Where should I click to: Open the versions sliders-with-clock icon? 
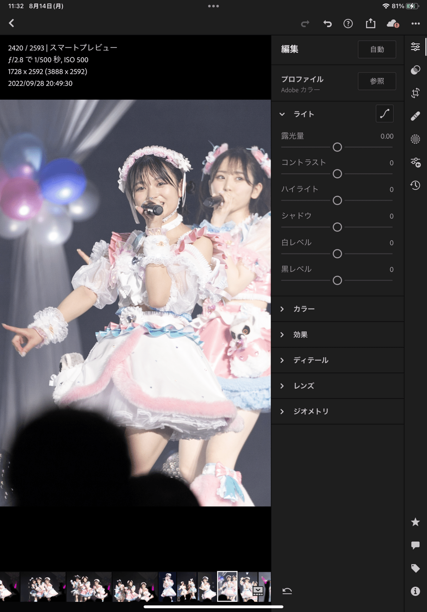pyautogui.click(x=415, y=162)
